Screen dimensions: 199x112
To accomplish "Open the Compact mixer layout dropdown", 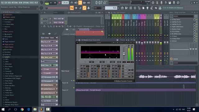I will (x=122, y=12).
